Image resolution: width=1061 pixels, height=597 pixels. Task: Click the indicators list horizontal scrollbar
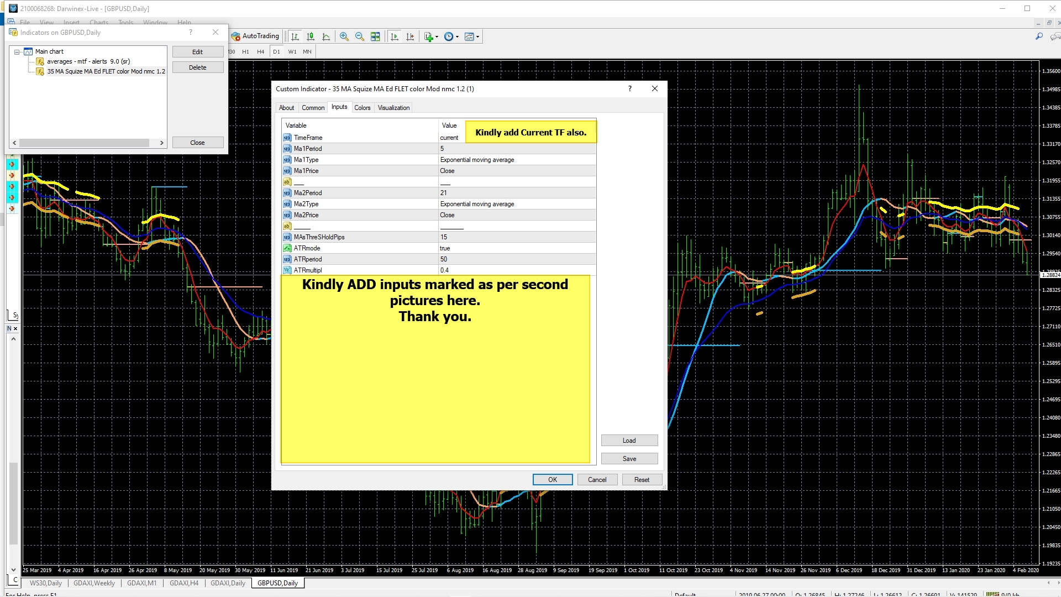point(84,143)
